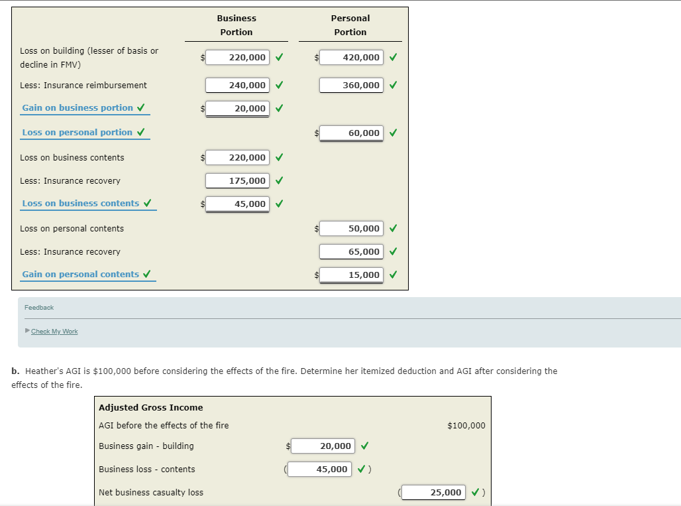The height and width of the screenshot is (506, 681).
Task: Click the checkmark next to the 60,000 personal loss amount
Action: (393, 133)
